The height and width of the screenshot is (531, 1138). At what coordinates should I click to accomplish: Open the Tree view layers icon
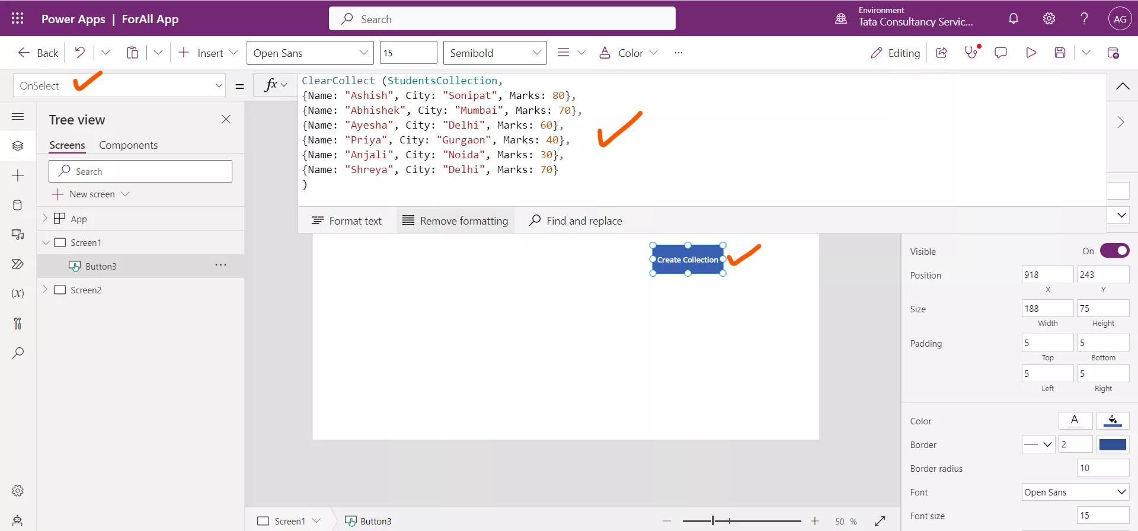(18, 146)
